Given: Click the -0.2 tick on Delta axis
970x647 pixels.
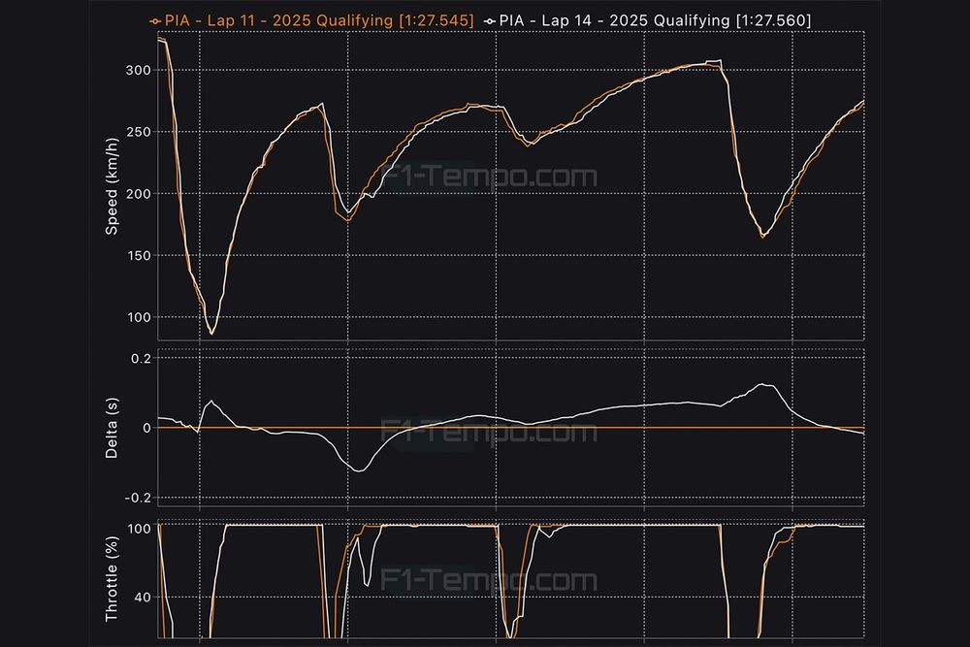Looking at the screenshot, I should (139, 498).
